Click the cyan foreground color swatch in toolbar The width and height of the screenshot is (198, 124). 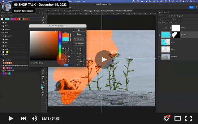point(42,87)
